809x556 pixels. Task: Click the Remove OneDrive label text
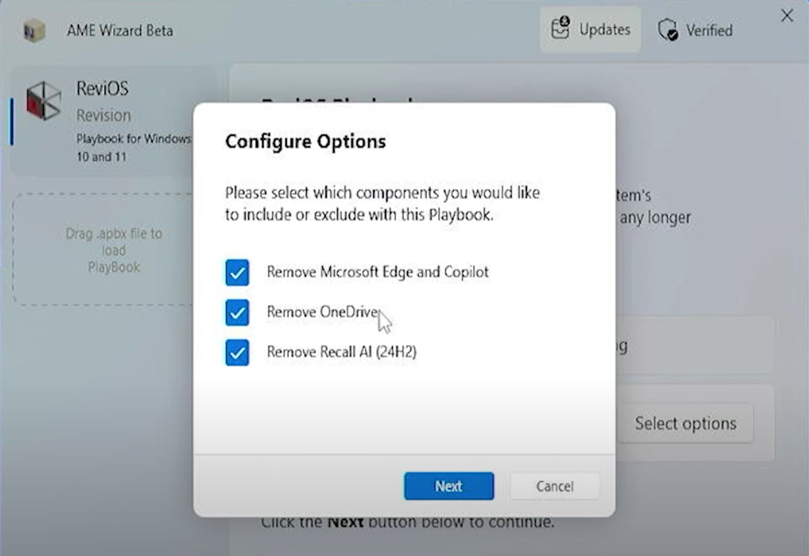[x=322, y=312]
